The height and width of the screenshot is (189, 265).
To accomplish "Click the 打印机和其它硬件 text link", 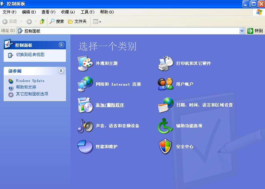I will (x=193, y=63).
